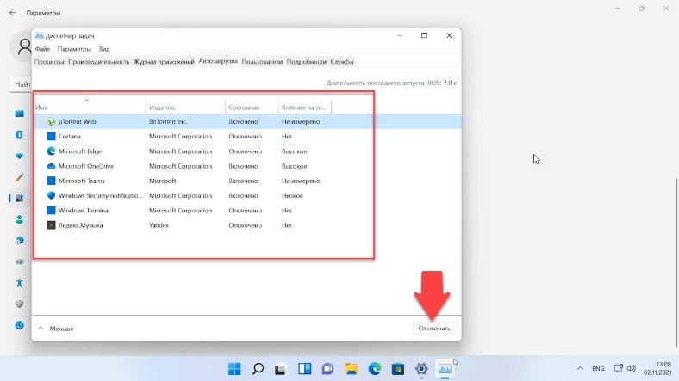Click the Settings window vertical scrollbar

coord(676,261)
